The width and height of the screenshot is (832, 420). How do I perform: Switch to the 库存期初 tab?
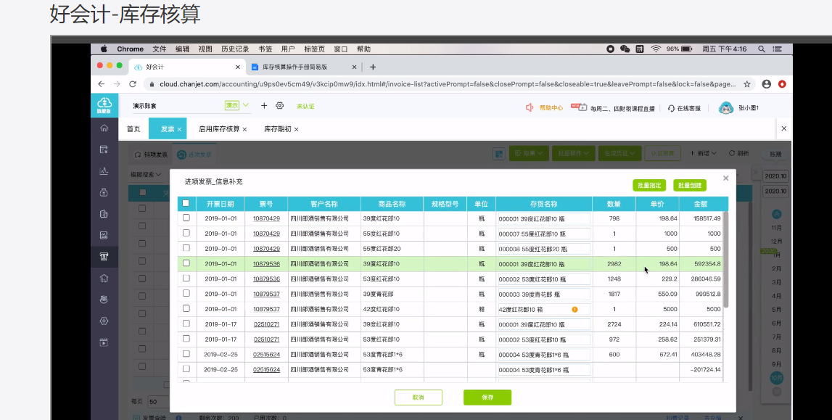coord(281,129)
